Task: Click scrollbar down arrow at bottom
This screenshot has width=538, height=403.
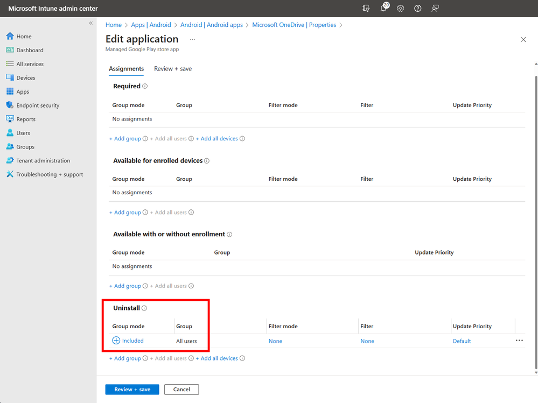Action: [x=536, y=372]
